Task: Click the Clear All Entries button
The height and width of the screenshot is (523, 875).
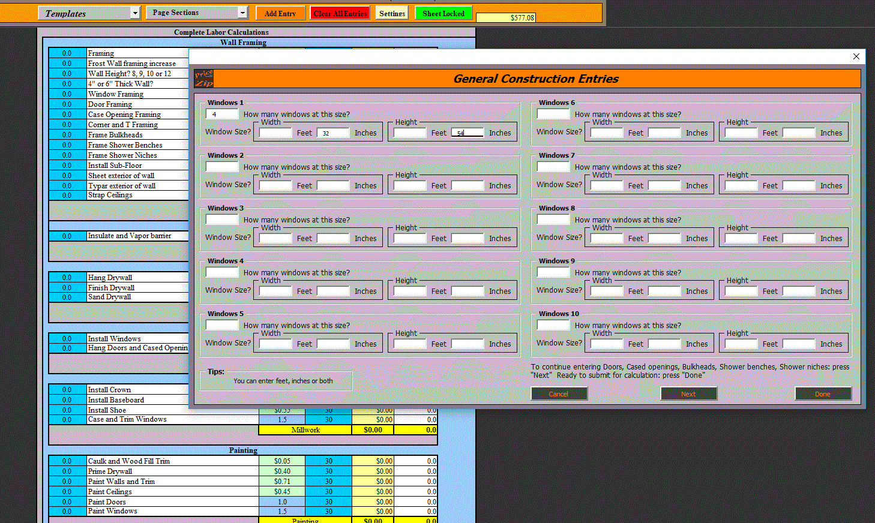Action: [340, 12]
